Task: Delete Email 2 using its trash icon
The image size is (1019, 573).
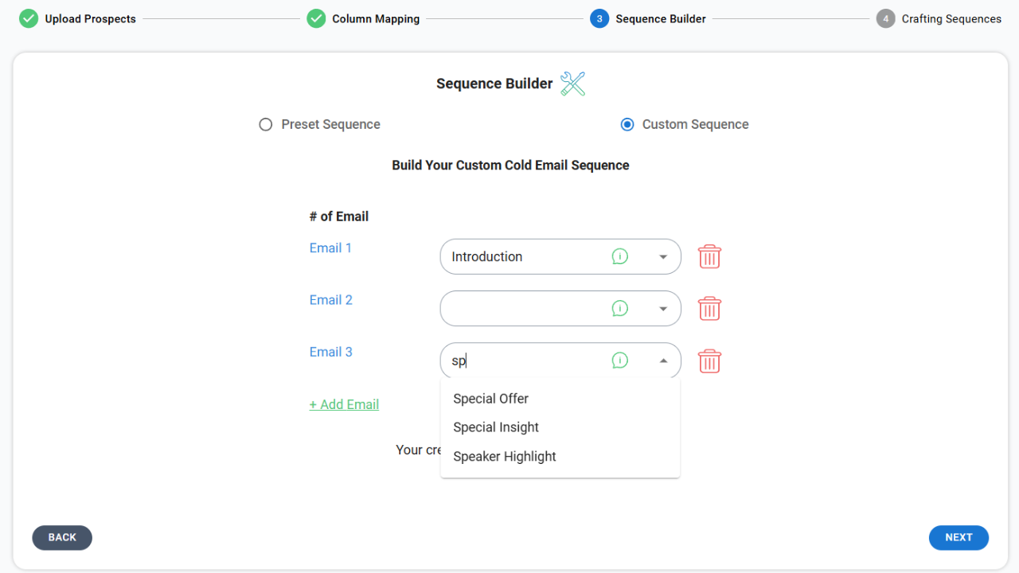Action: coord(709,308)
